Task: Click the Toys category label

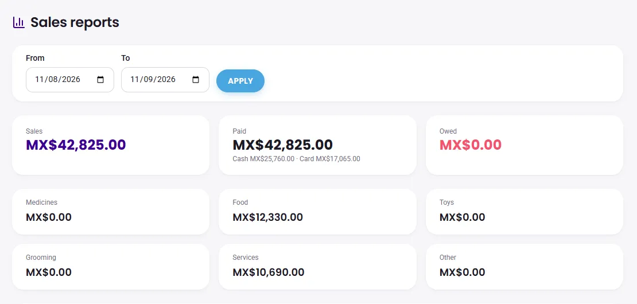Action: pyautogui.click(x=446, y=202)
